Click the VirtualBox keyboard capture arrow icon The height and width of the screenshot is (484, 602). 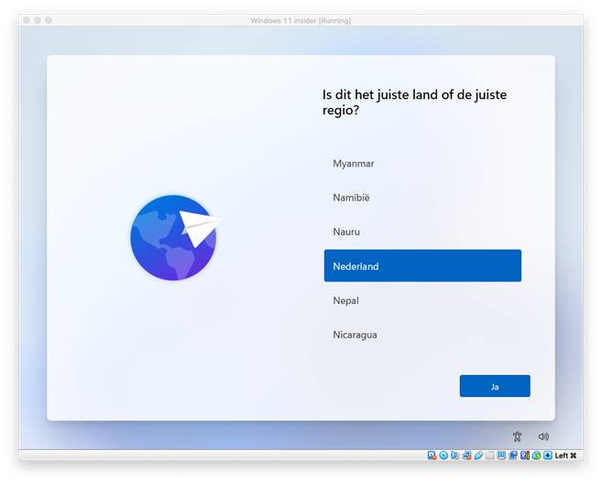click(x=548, y=456)
